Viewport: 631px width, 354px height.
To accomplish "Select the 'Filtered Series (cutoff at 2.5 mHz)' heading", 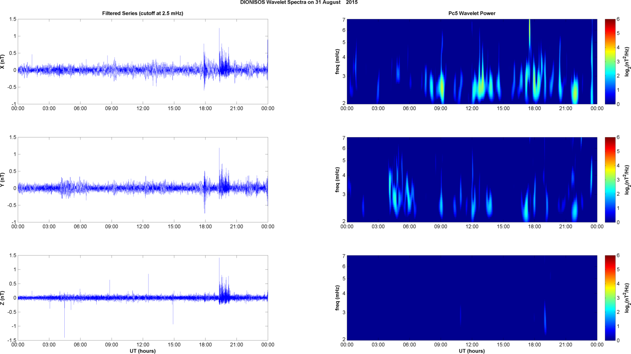I will tap(143, 13).
